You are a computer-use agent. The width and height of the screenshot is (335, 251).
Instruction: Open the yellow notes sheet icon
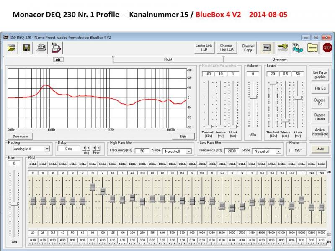(x=312, y=48)
